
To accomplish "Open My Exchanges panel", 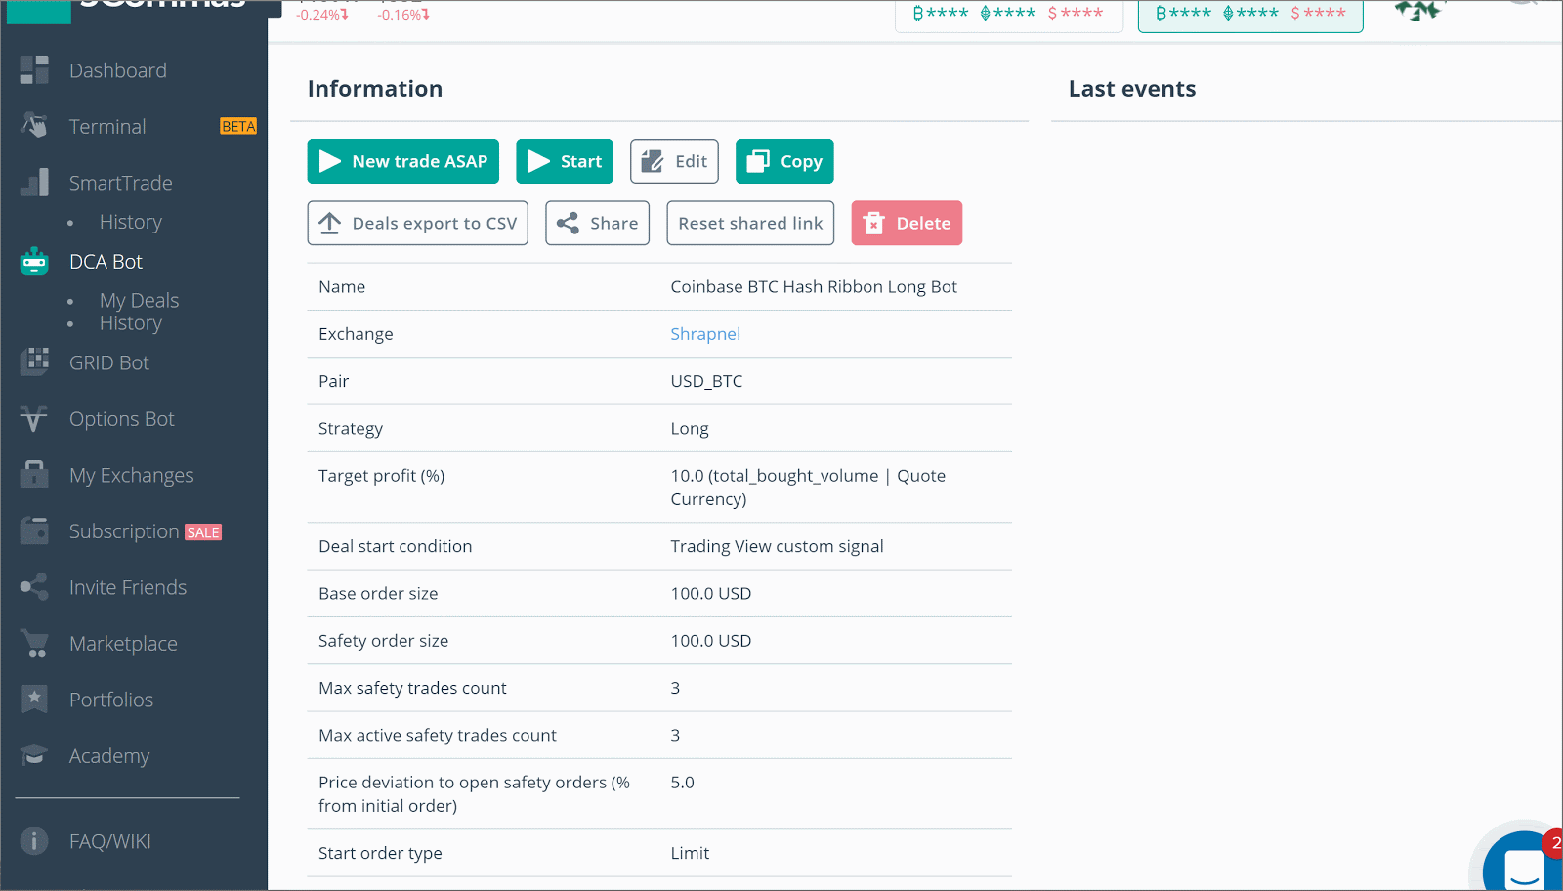I will pos(34,474).
